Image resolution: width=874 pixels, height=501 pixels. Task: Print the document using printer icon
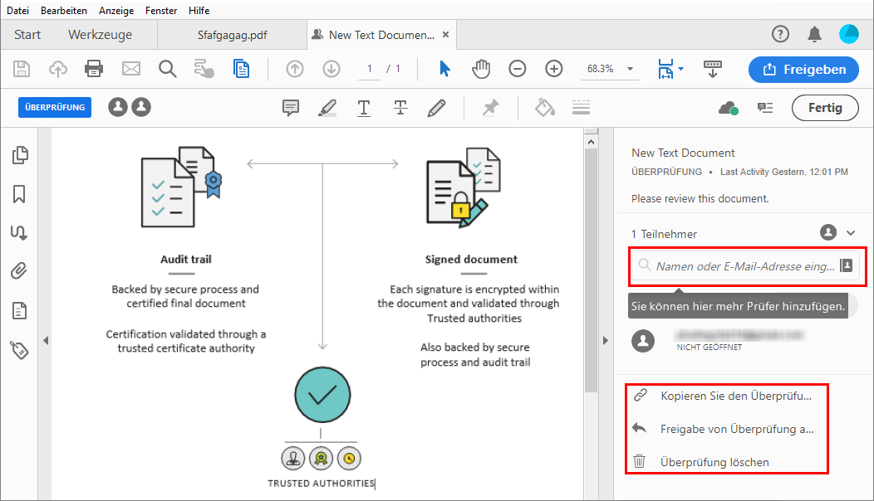coord(94,69)
